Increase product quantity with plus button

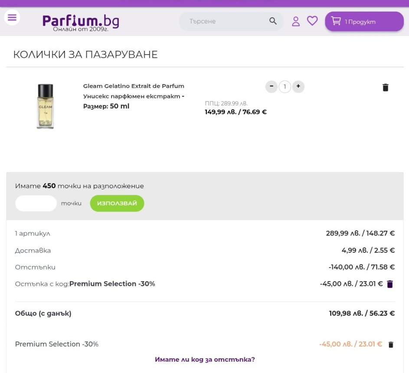point(298,87)
